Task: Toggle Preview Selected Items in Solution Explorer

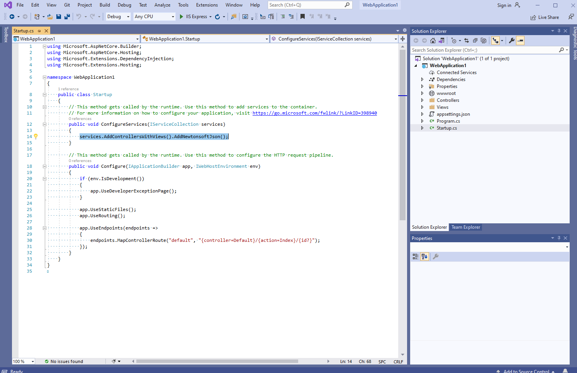Action: (x=520, y=41)
